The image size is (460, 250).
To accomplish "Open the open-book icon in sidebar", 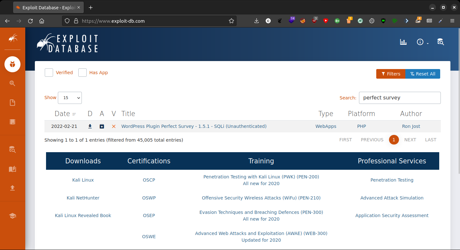I will coord(12,169).
